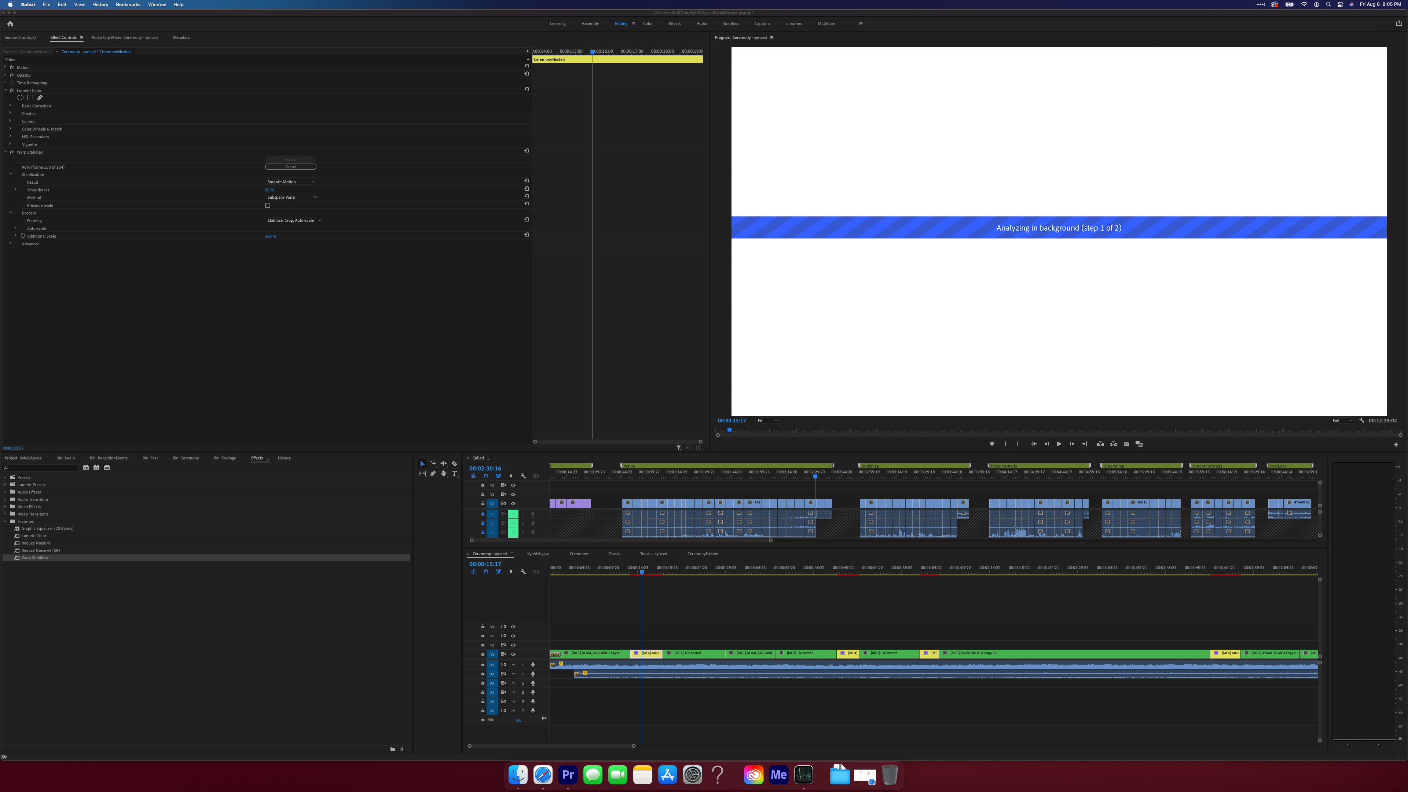1408x792 pixels.
Task: Switch to the Metadata tab
Action: (x=181, y=37)
